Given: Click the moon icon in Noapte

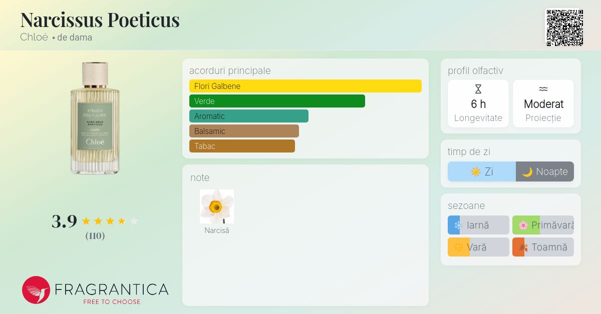Looking at the screenshot, I should click(527, 172).
